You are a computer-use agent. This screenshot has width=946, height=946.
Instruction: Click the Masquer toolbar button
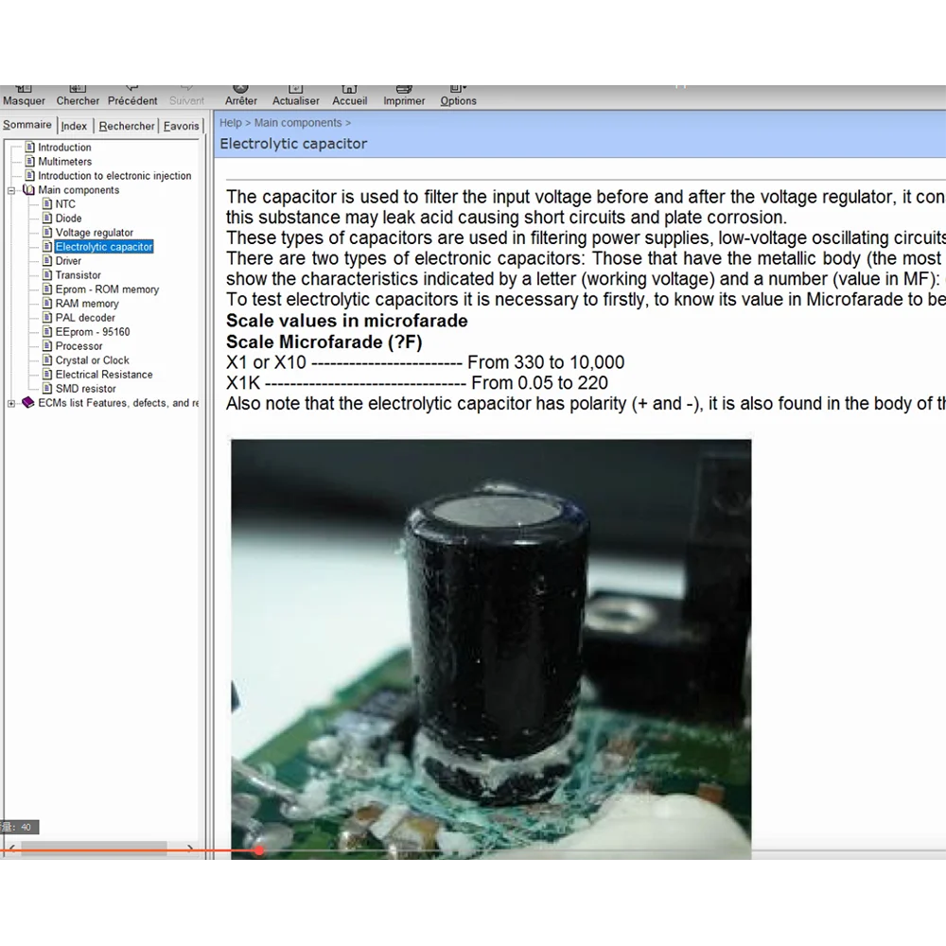pyautogui.click(x=24, y=96)
